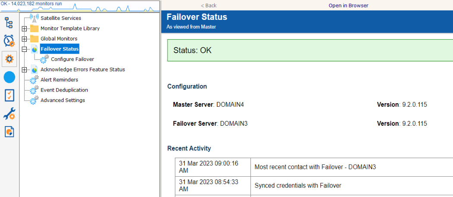Open Event Deduplication settings
The image size is (453, 197).
tap(64, 90)
